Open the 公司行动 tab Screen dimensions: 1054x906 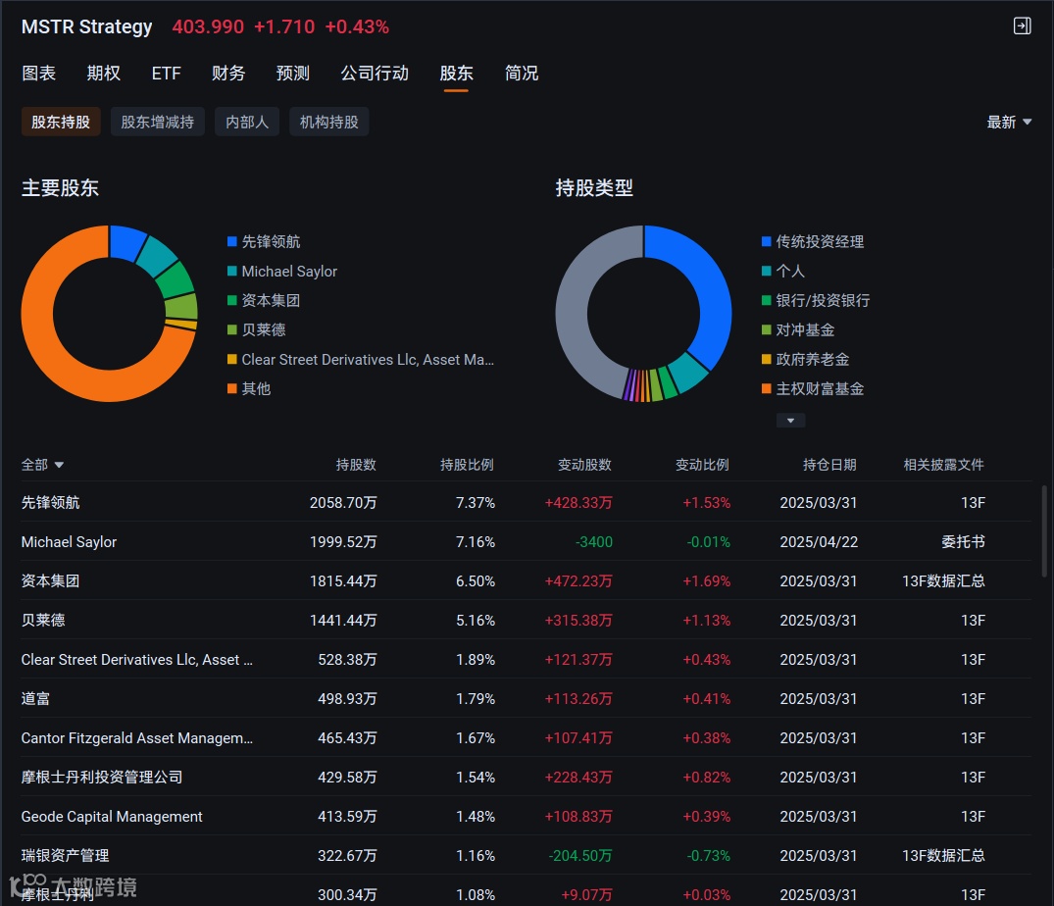[375, 74]
